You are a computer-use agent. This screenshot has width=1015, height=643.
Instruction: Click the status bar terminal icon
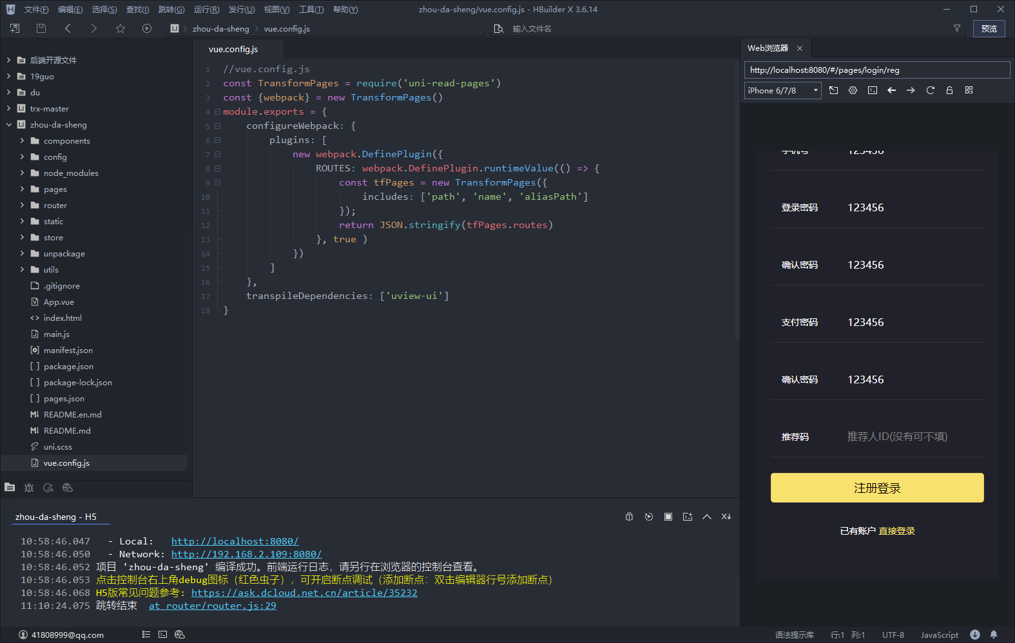(163, 635)
